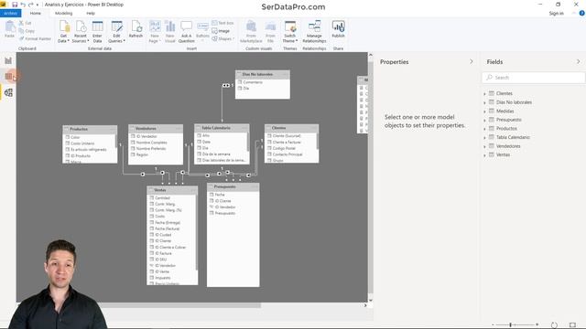Click the Format Painter
This screenshot has width=586, height=329.
tap(35, 38)
